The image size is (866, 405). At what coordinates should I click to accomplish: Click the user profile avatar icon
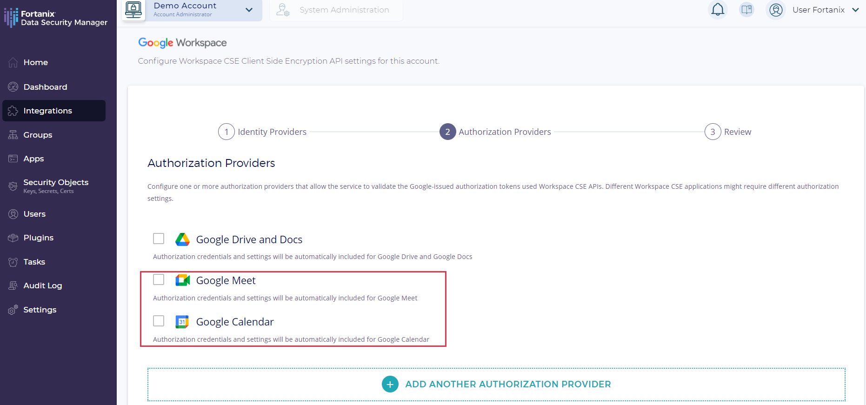tap(776, 10)
